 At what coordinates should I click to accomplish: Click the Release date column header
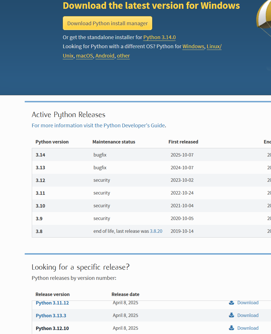125,294
